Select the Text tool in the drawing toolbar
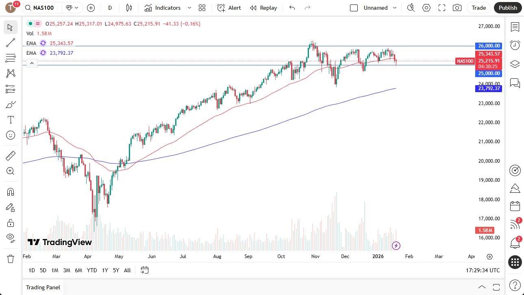The width and height of the screenshot is (524, 295). pyautogui.click(x=10, y=119)
